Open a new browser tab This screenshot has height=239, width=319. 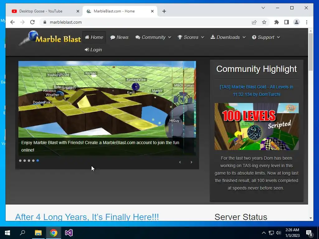[x=164, y=11]
